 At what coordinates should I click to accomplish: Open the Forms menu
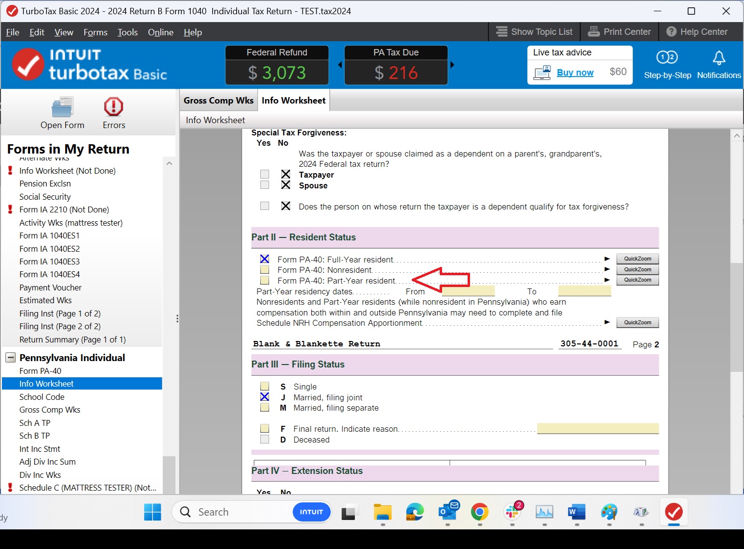pos(96,32)
